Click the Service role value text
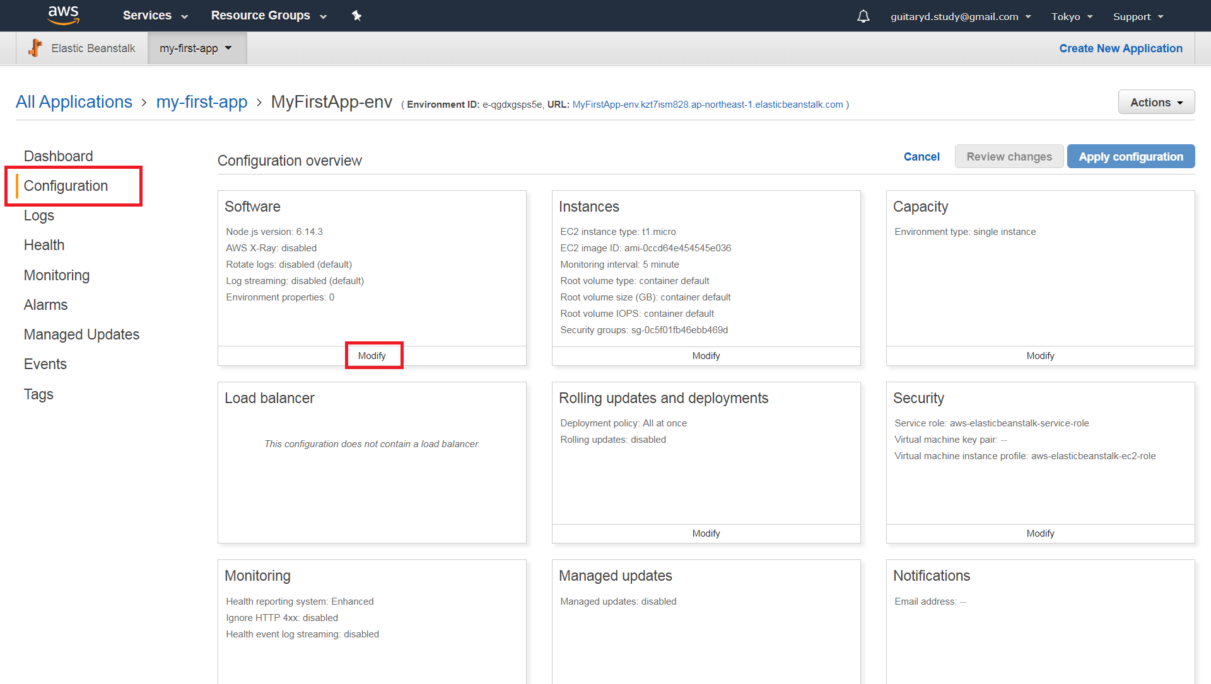 [1019, 423]
